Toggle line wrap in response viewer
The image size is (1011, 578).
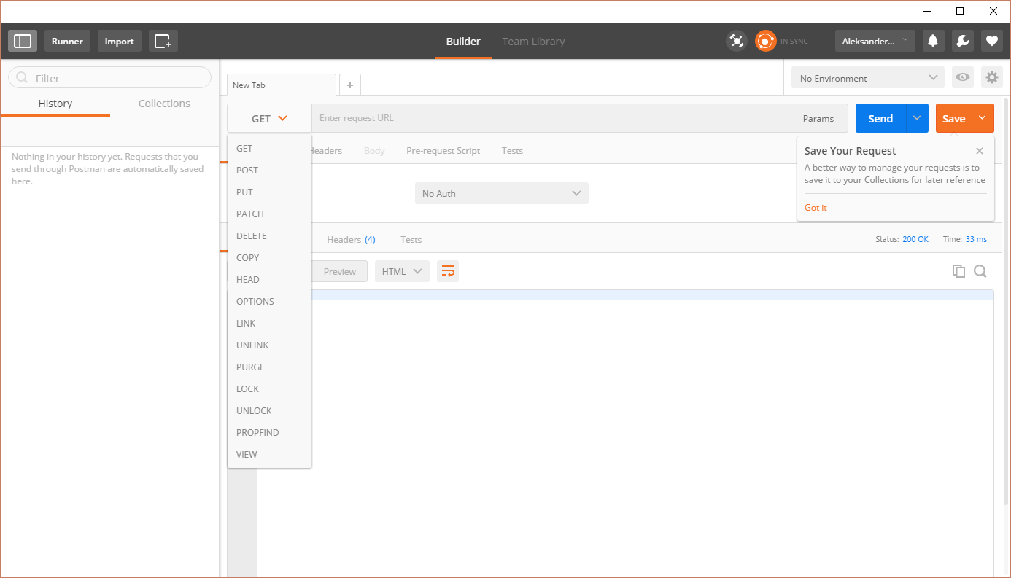point(448,271)
